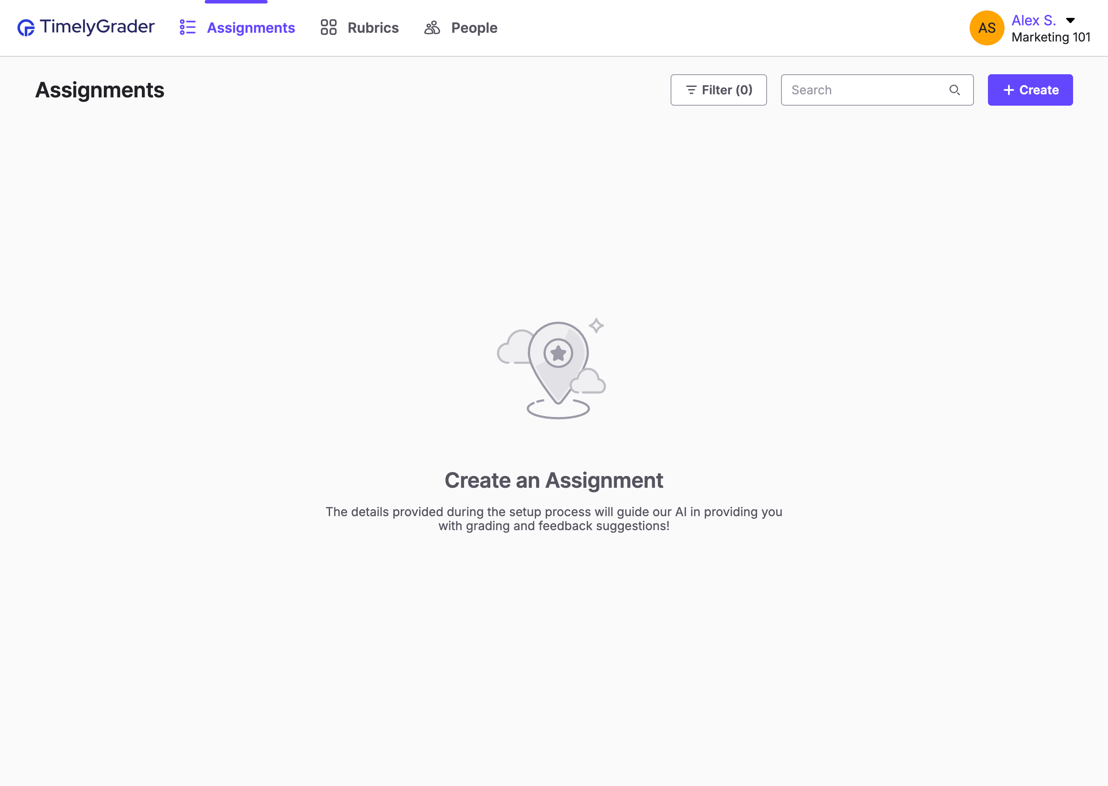
Task: Click the TimelyGrader logo icon
Action: pos(26,28)
